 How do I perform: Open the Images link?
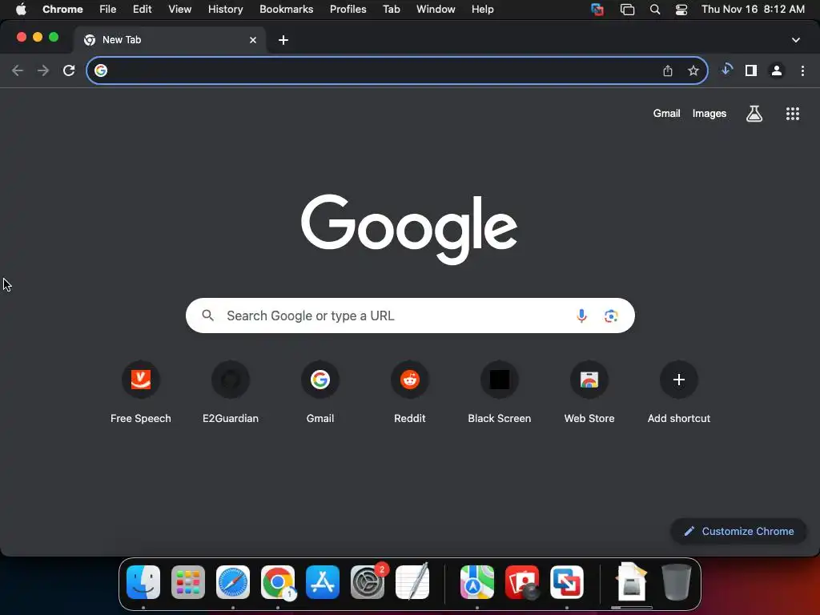709,114
